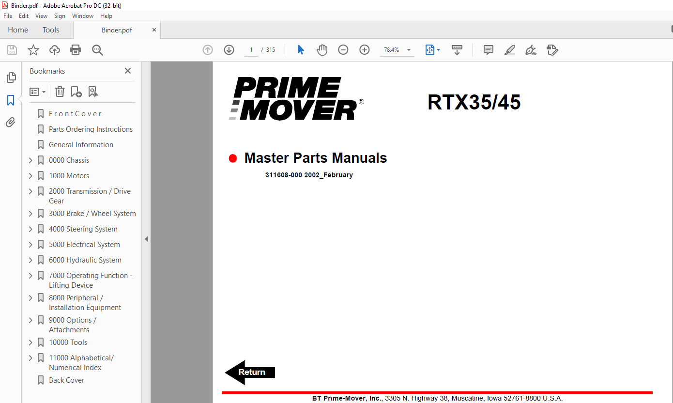The image size is (673, 403).
Task: Add new bookmark icon
Action: click(x=76, y=92)
